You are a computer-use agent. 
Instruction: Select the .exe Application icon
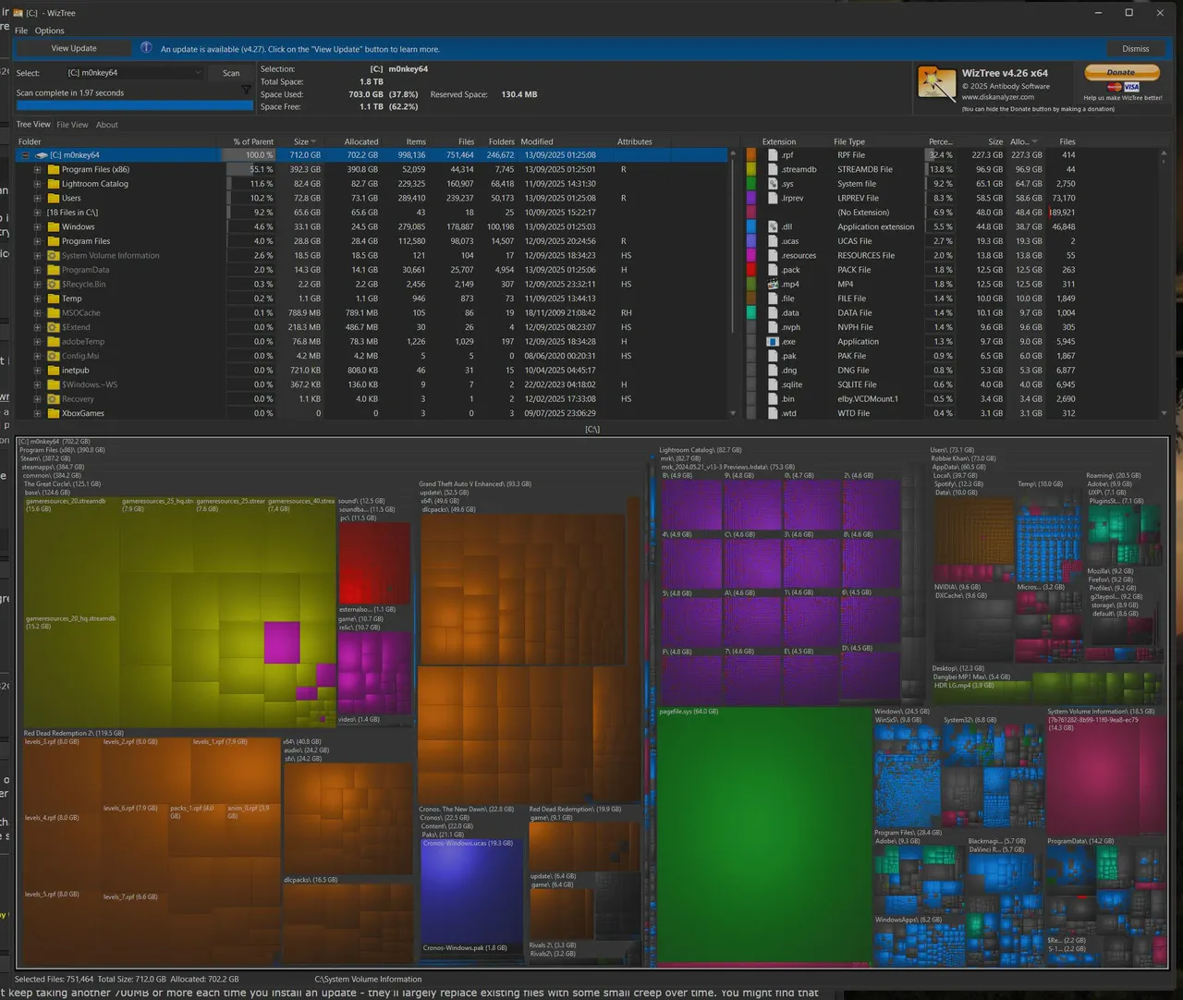[x=773, y=341]
